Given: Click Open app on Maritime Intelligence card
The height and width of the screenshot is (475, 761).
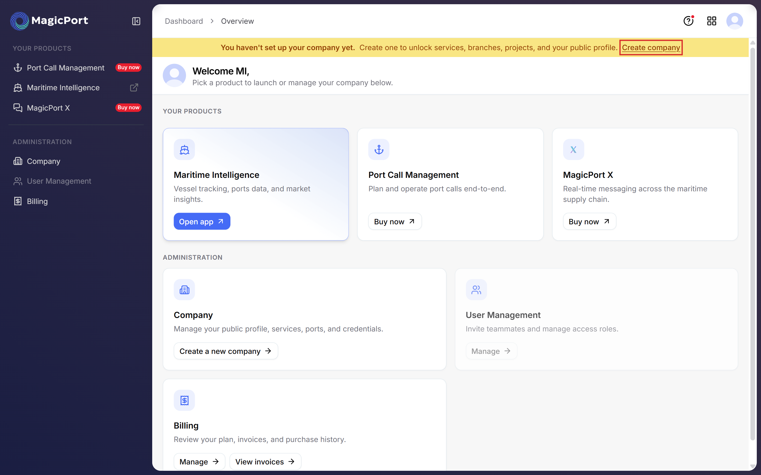Looking at the screenshot, I should 202,221.
